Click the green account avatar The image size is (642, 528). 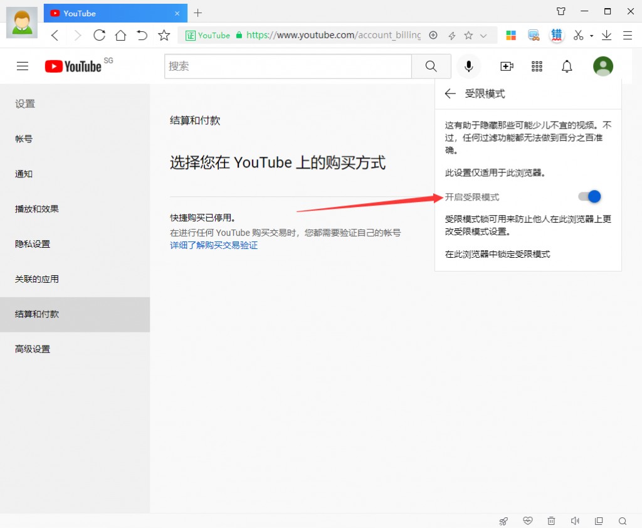click(603, 66)
